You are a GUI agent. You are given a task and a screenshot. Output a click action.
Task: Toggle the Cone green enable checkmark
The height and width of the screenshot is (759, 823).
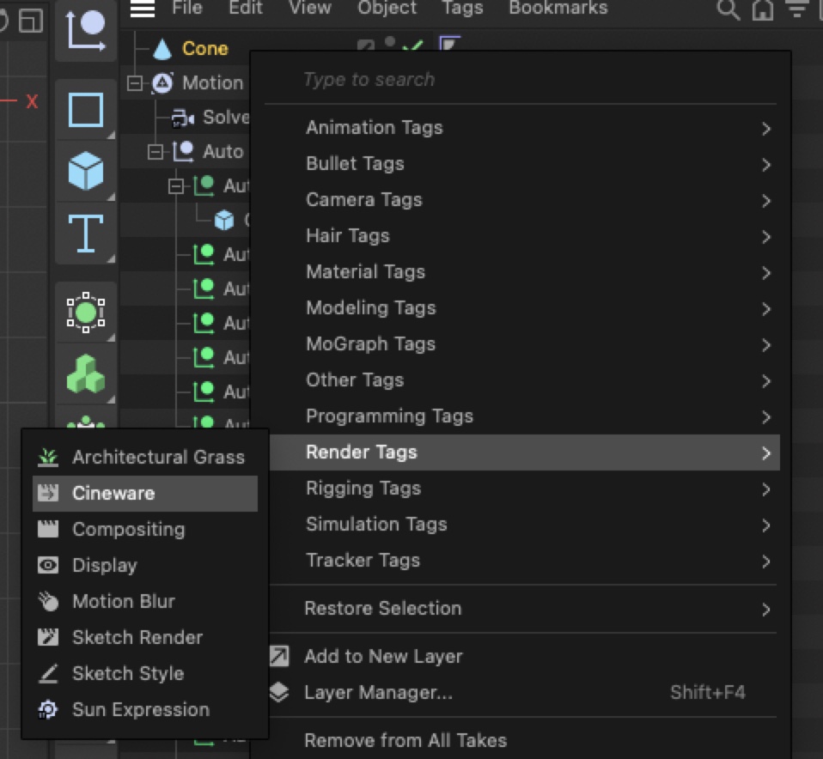click(413, 48)
